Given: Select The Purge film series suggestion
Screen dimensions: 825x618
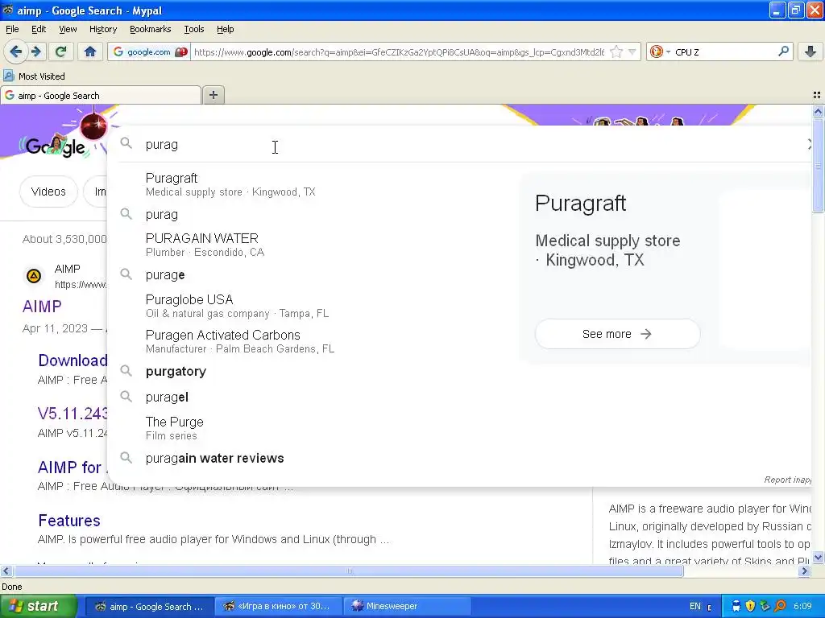Looking at the screenshot, I should [x=316, y=428].
